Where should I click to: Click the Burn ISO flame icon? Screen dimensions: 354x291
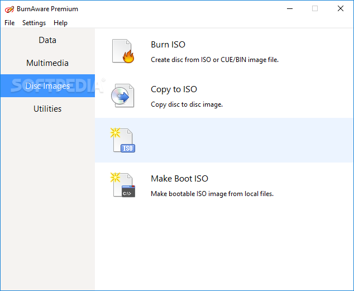point(123,51)
